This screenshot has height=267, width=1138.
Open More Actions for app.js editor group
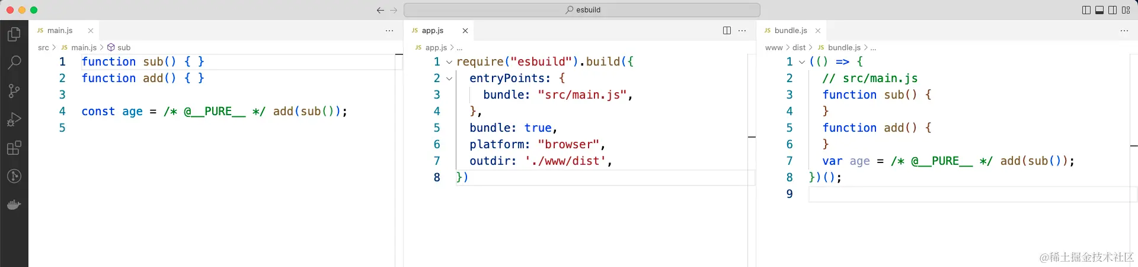click(x=742, y=31)
